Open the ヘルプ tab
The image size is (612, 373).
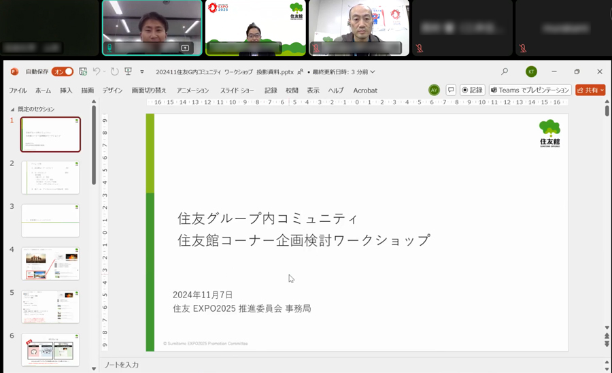(x=336, y=91)
